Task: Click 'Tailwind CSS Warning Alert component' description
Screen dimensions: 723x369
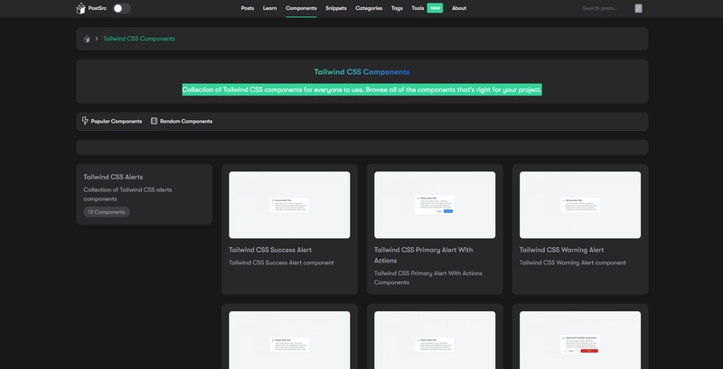Action: coord(573,263)
